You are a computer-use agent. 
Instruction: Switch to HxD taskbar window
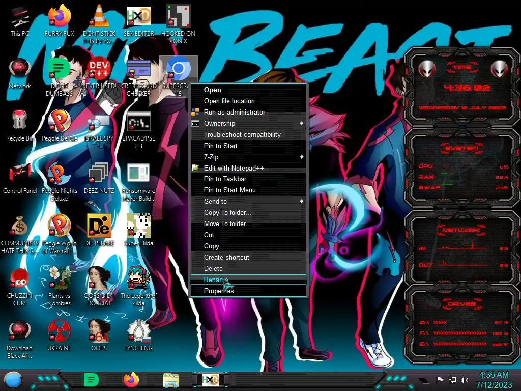211,380
